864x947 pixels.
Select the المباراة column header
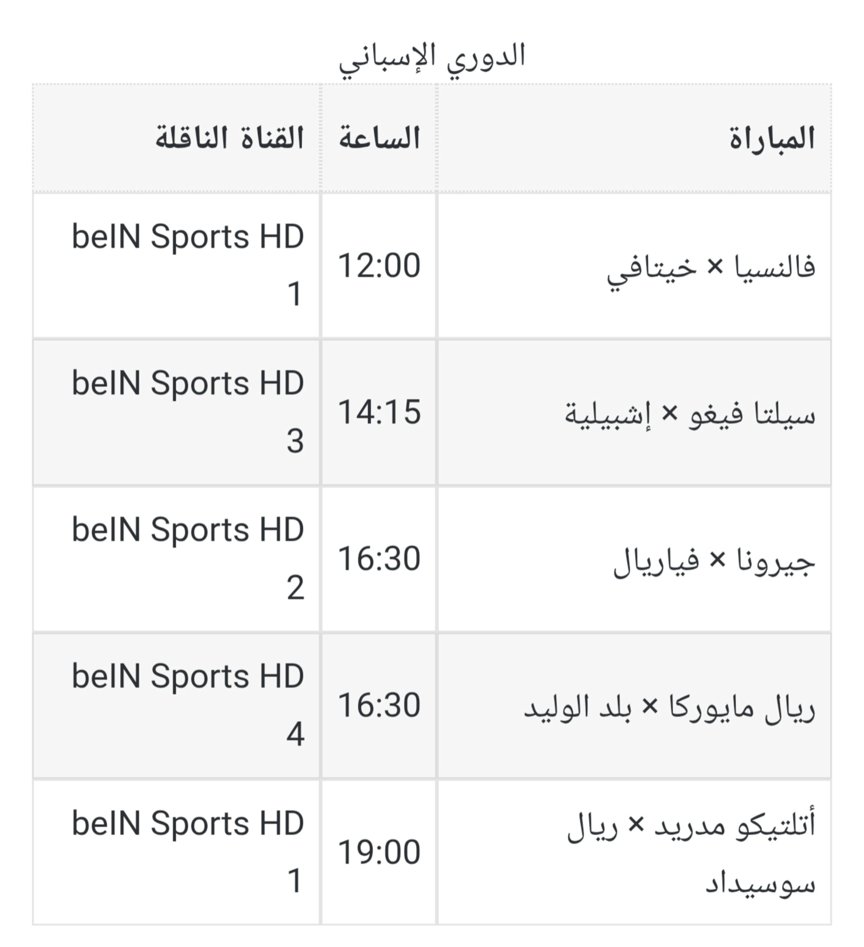click(634, 139)
